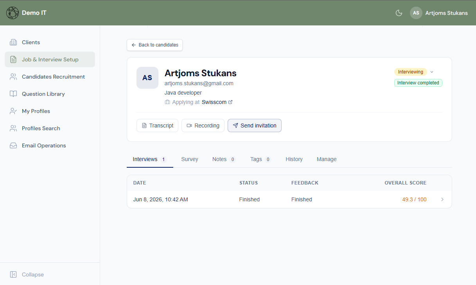This screenshot has height=285, width=476.
Task: Select Job & Interview Setup sidebar item
Action: click(50, 59)
